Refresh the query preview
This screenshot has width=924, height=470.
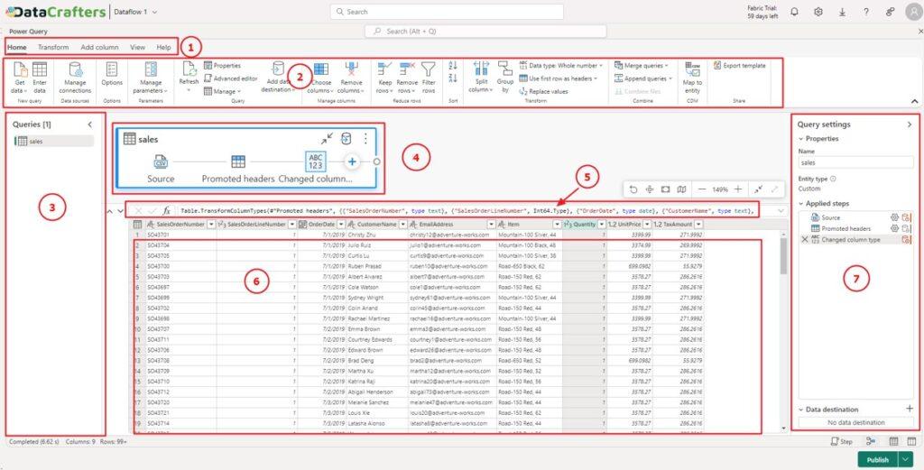pos(189,77)
